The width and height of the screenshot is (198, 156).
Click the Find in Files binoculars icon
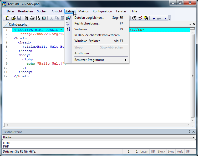point(146,18)
